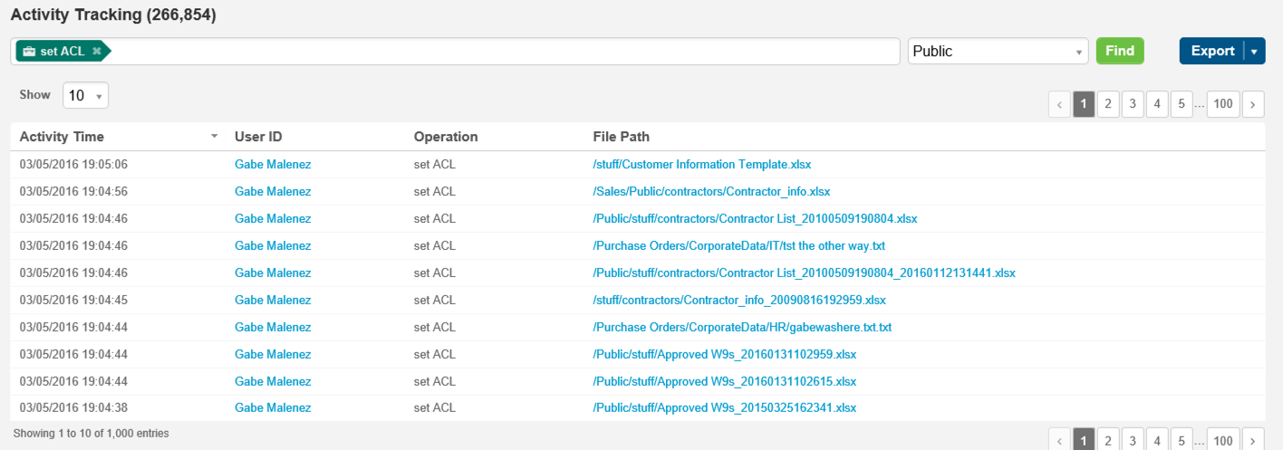Click Gabe Malenez in the first row
The image size is (1283, 450).
(x=273, y=164)
